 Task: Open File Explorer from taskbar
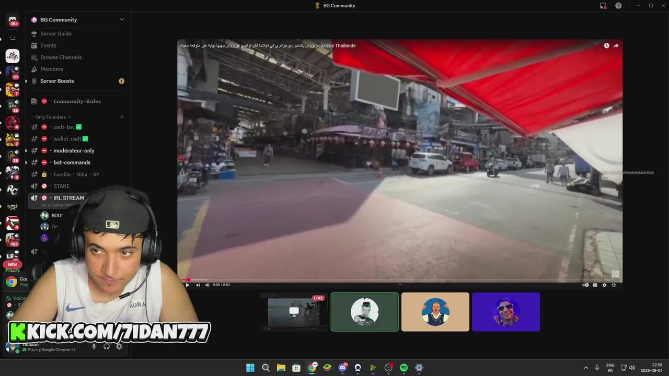pos(281,368)
